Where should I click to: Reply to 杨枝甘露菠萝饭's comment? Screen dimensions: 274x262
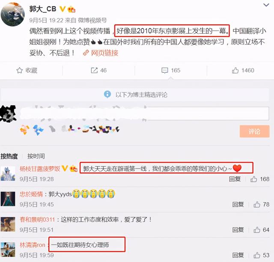[235, 179]
